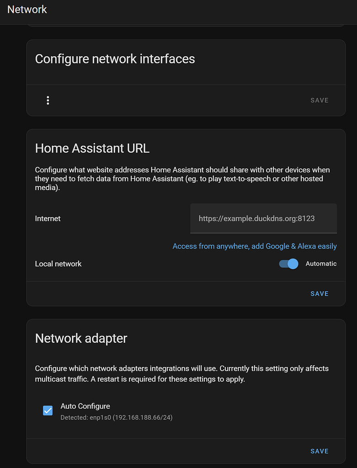Viewport: 357px width, 468px height.
Task: Click the Configure network interfaces header
Action: (115, 58)
